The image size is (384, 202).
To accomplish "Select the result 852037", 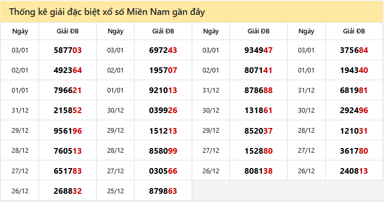I will tap(258, 131).
